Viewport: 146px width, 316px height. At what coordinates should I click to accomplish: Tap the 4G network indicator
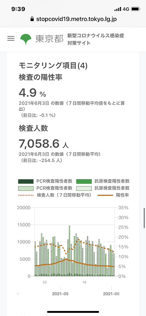(126, 9)
